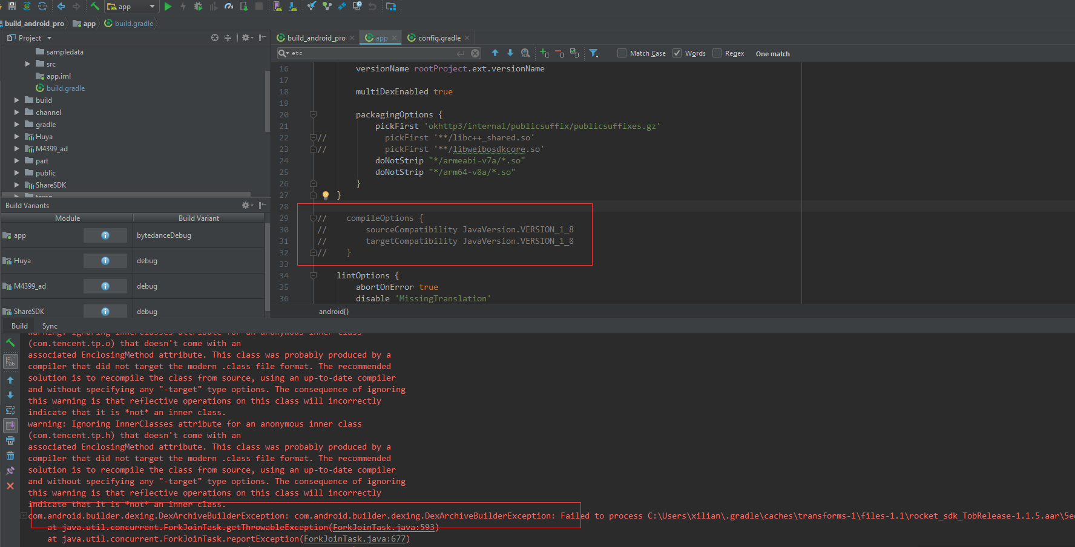Image resolution: width=1075 pixels, height=547 pixels.
Task: Jump to the next search occurrence with the down arrow
Action: point(510,53)
